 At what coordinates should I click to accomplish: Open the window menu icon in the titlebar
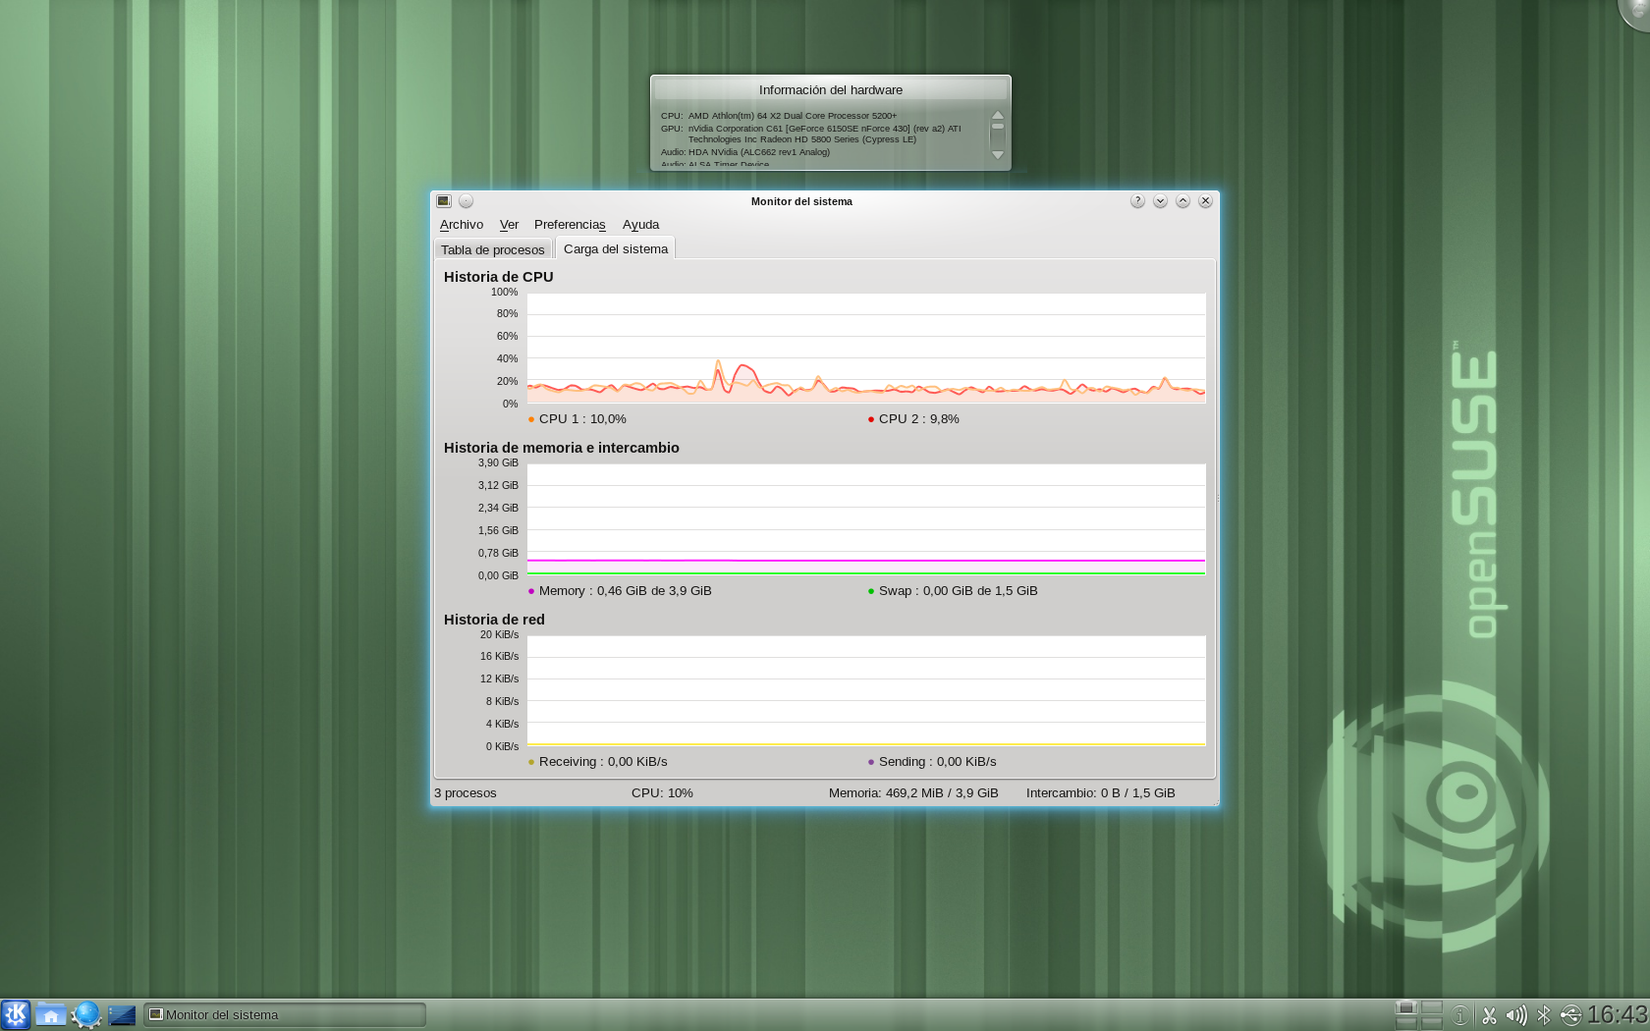click(x=444, y=201)
